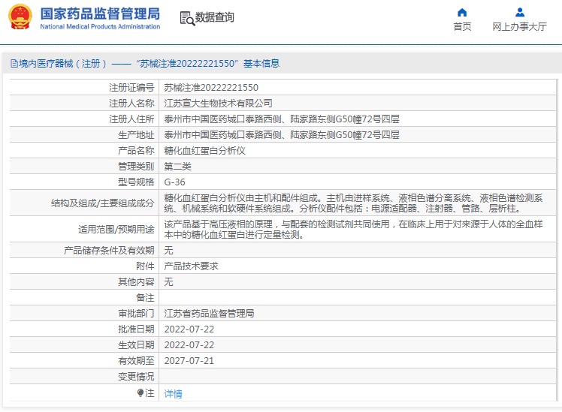Click the user icon above 网上办事大厅
Screen dimensions: 562x412
pyautogui.click(x=520, y=13)
